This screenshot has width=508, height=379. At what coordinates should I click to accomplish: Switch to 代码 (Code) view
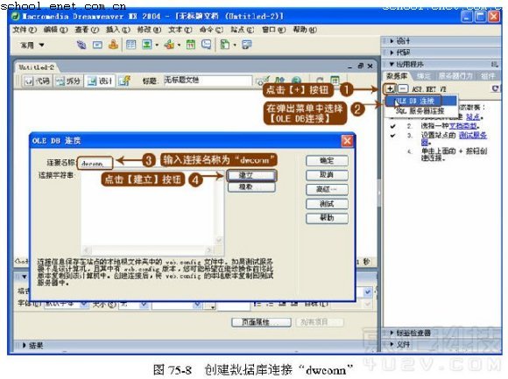[x=38, y=81]
